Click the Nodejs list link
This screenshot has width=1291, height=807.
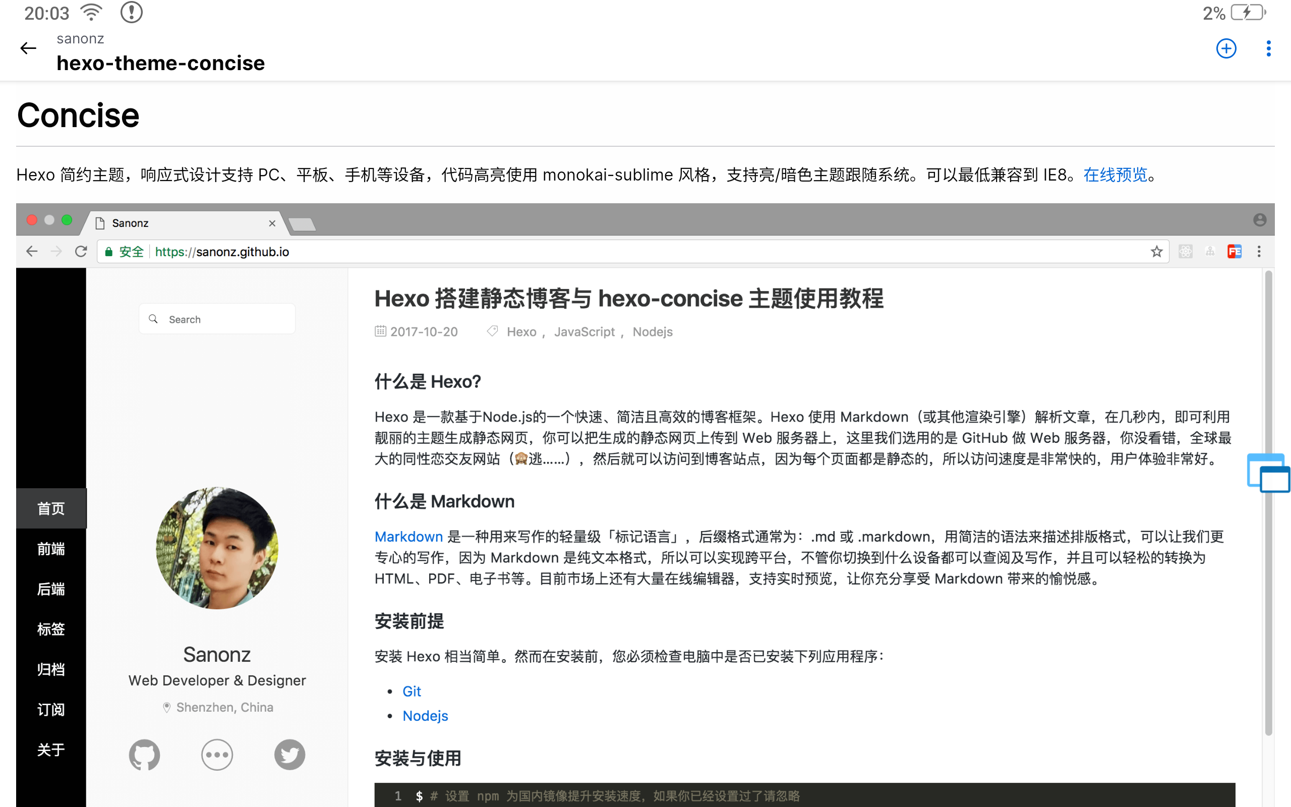click(x=425, y=716)
